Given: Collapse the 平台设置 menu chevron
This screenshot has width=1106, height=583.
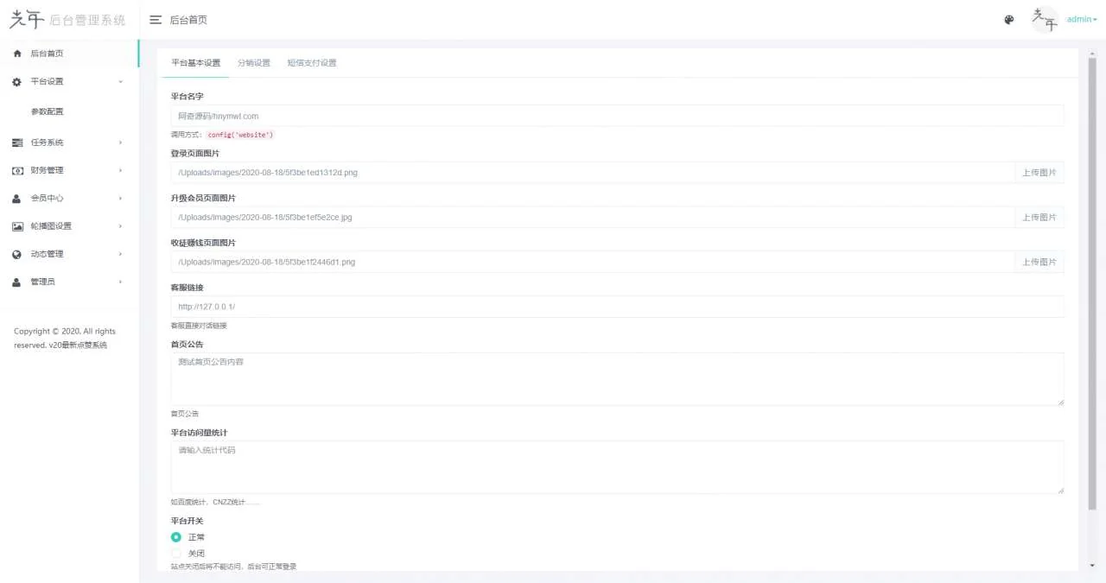Looking at the screenshot, I should tap(120, 82).
